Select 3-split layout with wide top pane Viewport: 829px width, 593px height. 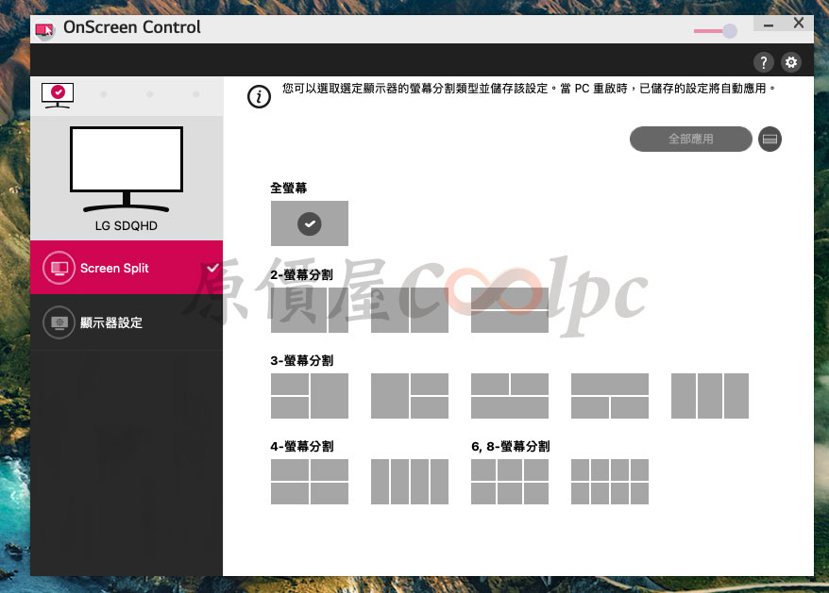coord(609,396)
